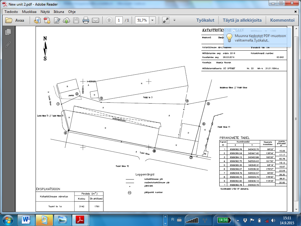
Task: Open the Windows Explorer taskbar icon
Action: point(44,220)
